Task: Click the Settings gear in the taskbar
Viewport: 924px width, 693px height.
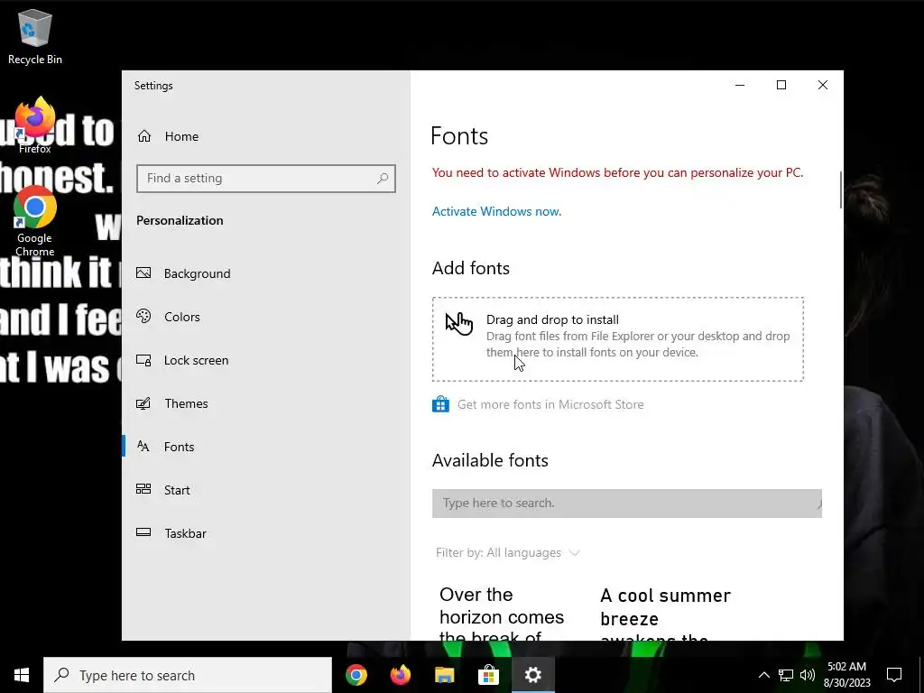Action: pyautogui.click(x=532, y=675)
